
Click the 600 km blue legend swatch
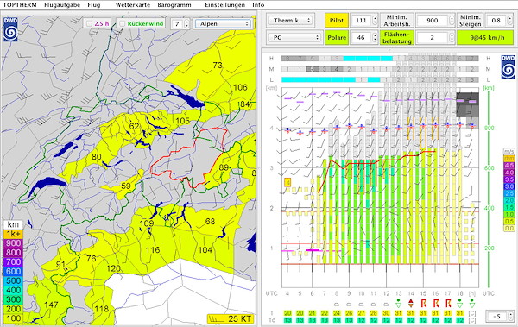[13, 271]
